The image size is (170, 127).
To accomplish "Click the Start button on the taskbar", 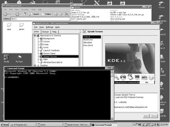I will [x=5, y=125].
